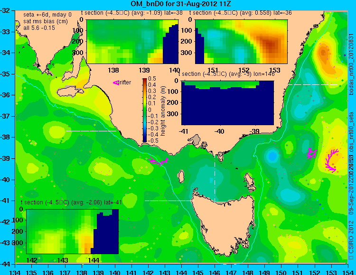356x275 pixels.
Task: Open the lat=-36 temperature section inset
Action: click(x=241, y=42)
